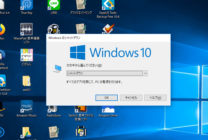Click the Windows のシャットダウン title bar

(108, 38)
